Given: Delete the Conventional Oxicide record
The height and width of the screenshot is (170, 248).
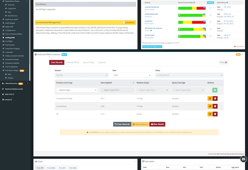Looking at the screenshot, I should pos(215,99).
